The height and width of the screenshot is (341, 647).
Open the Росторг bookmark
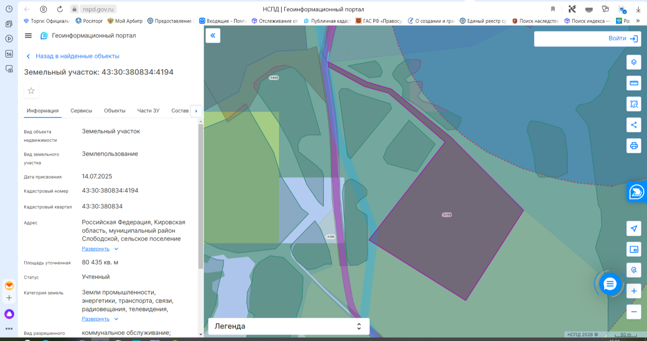pos(89,21)
